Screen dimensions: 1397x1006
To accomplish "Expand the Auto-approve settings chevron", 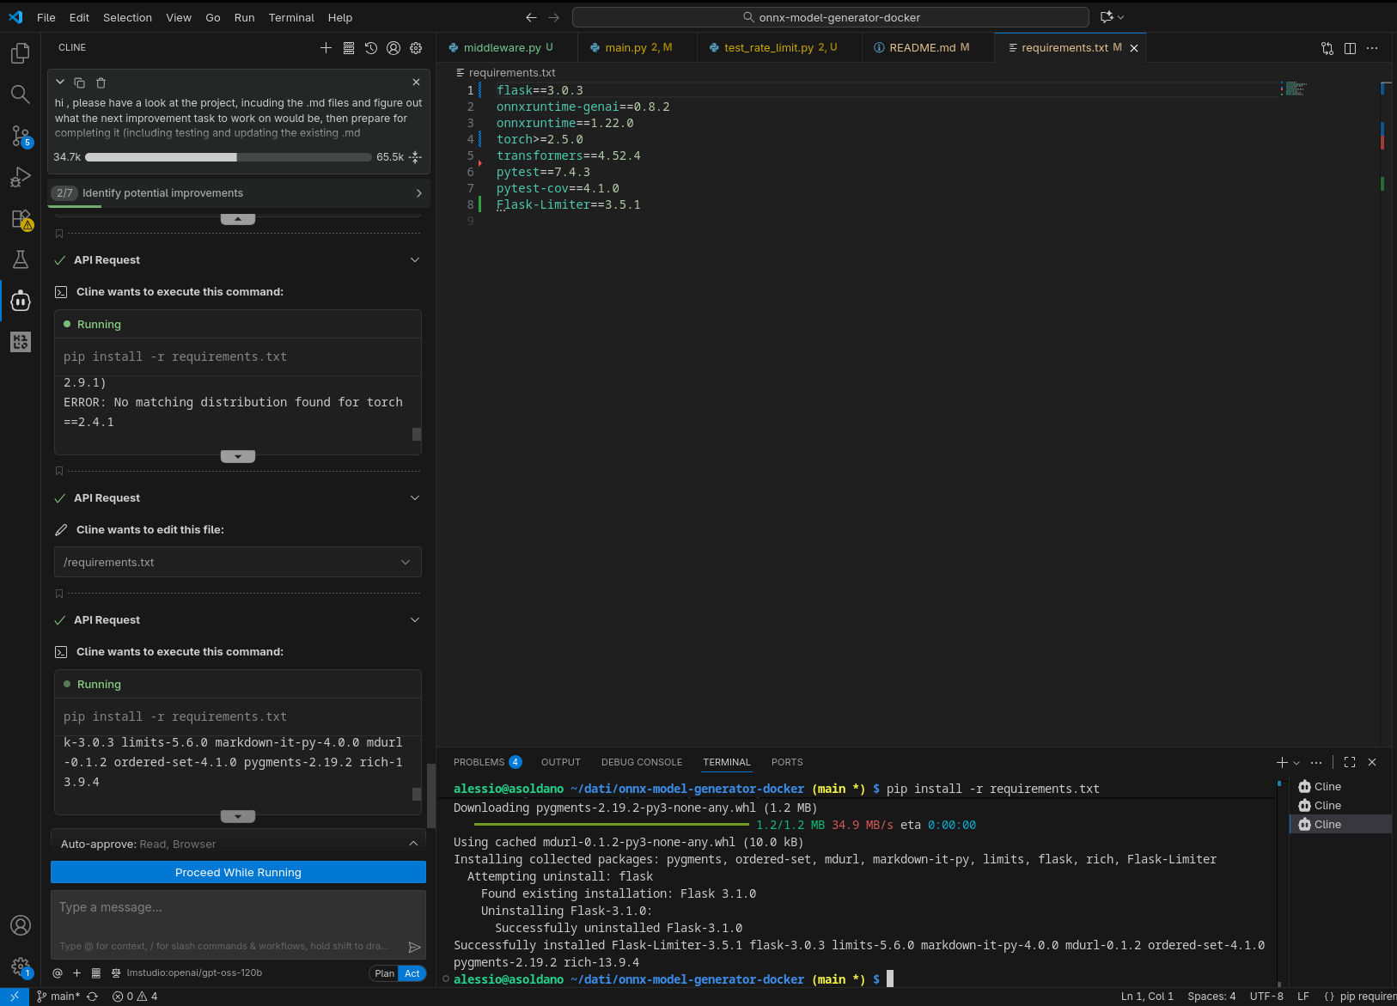I will (x=413, y=844).
